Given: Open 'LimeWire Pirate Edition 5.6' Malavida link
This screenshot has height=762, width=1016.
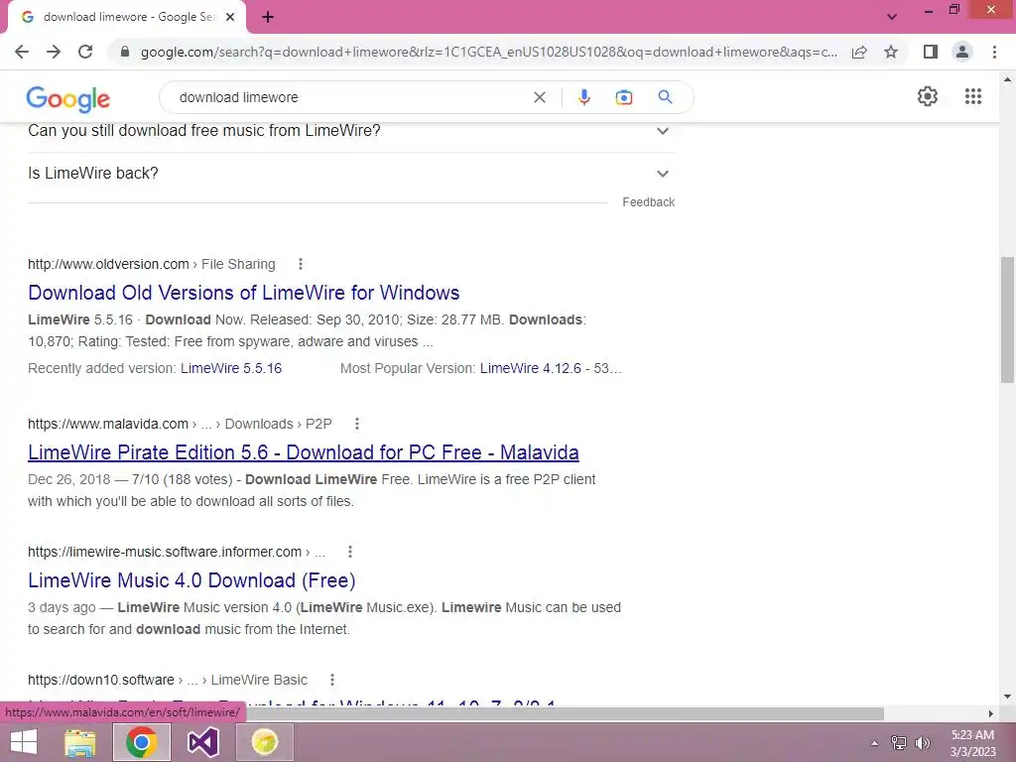Looking at the screenshot, I should tap(304, 452).
